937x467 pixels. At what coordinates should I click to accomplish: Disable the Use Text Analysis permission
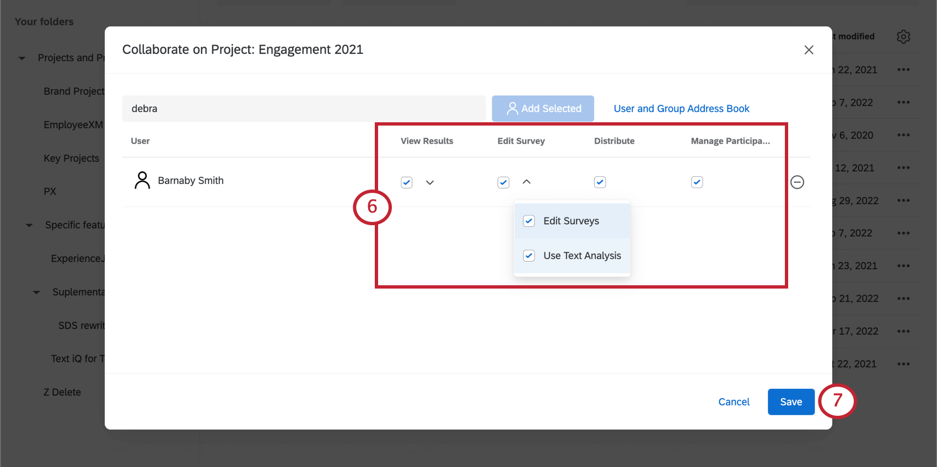(x=529, y=256)
